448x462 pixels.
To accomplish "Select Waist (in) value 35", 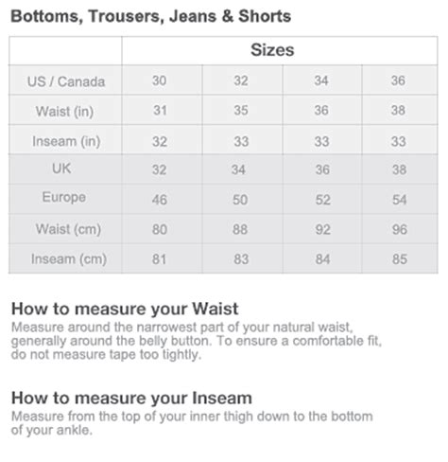I will [x=241, y=110].
